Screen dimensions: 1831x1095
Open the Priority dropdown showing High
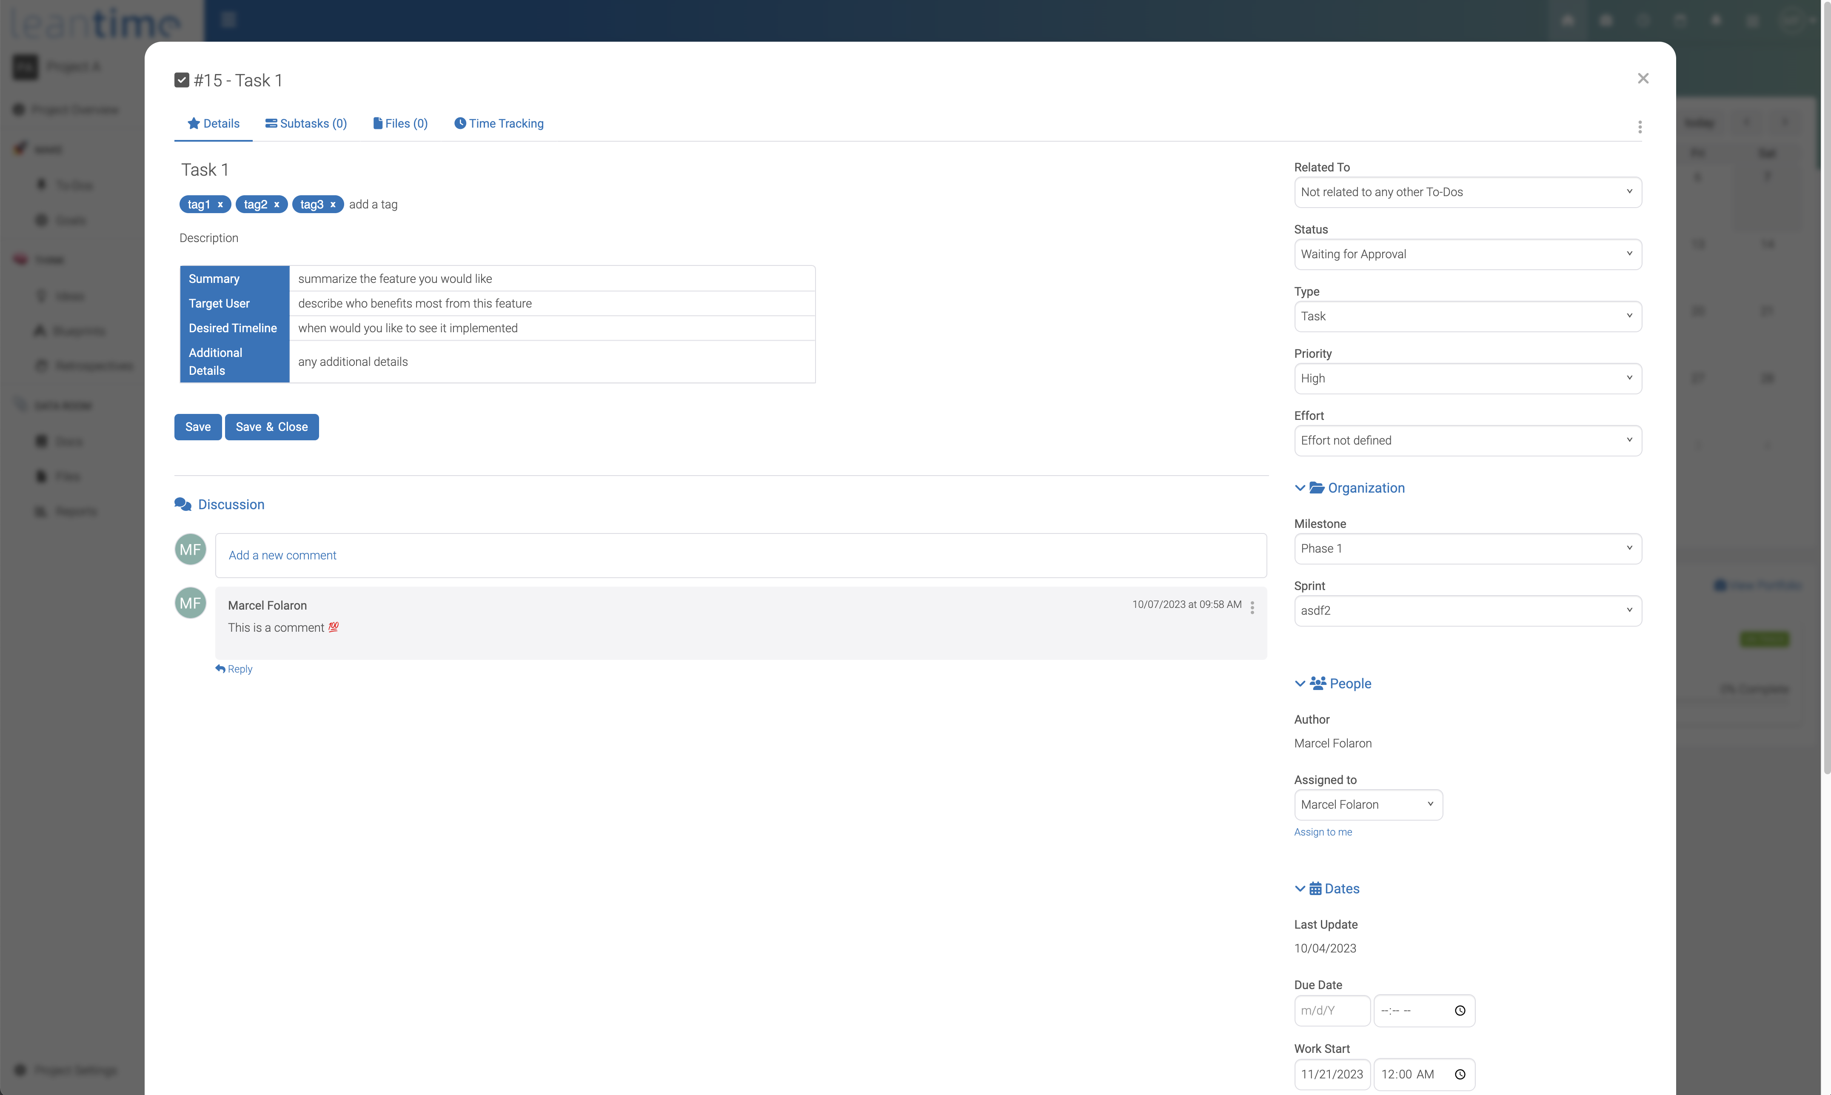point(1467,379)
